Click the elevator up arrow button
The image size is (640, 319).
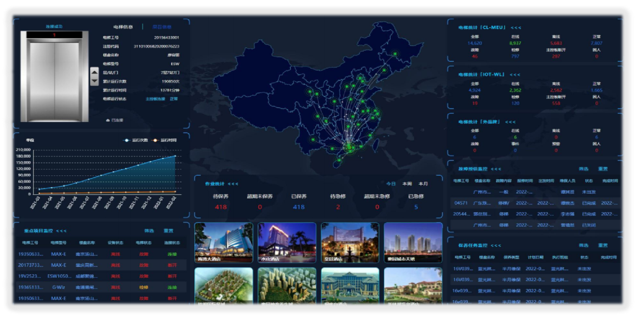tap(94, 72)
